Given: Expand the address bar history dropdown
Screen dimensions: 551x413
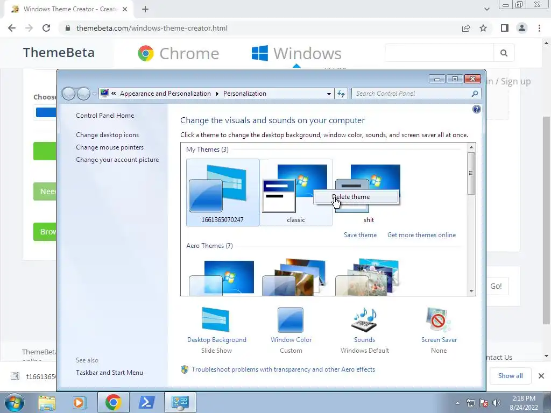Looking at the screenshot, I should click(x=329, y=94).
